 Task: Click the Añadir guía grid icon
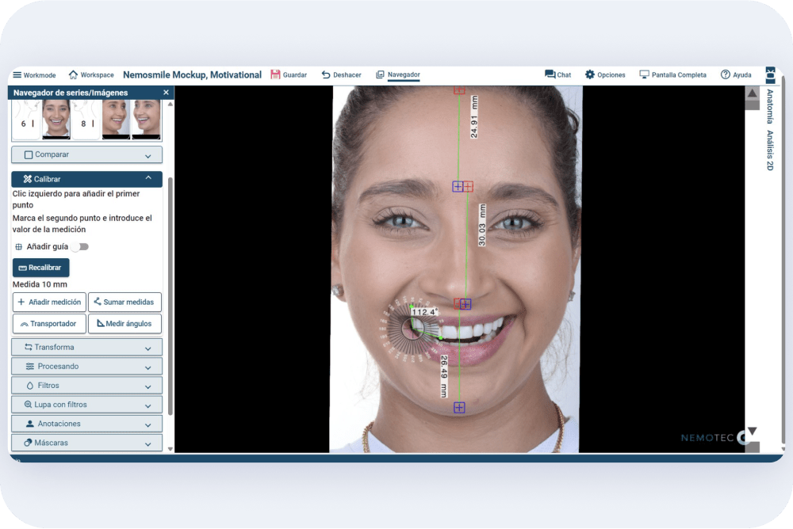pos(19,246)
